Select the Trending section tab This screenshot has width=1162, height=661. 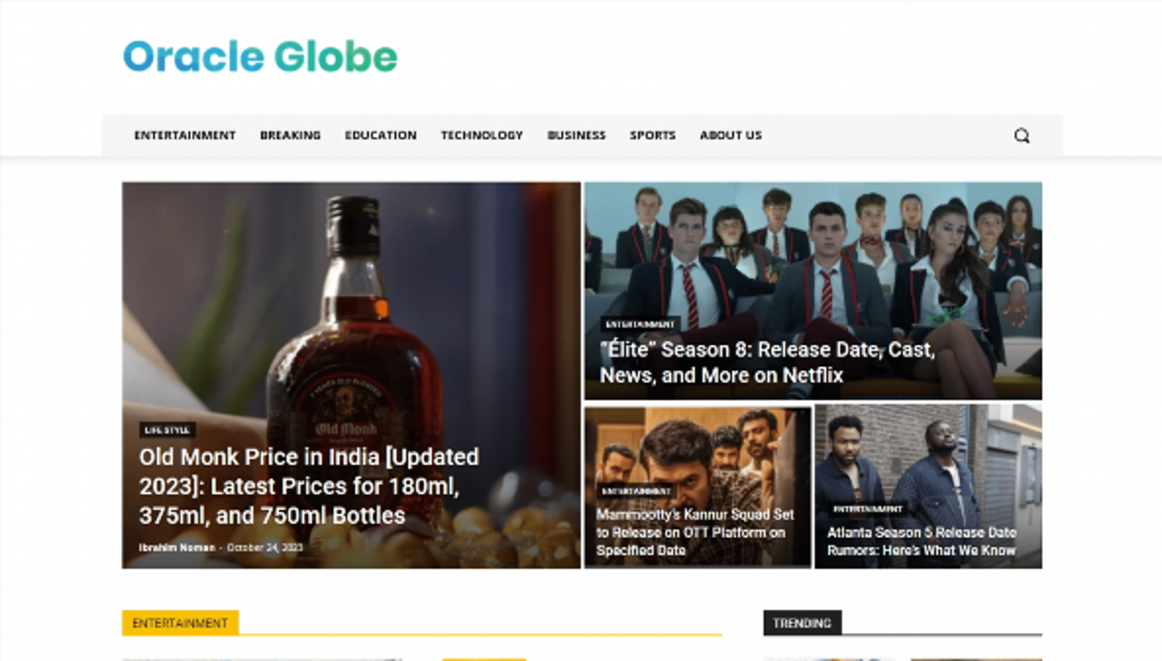(802, 623)
